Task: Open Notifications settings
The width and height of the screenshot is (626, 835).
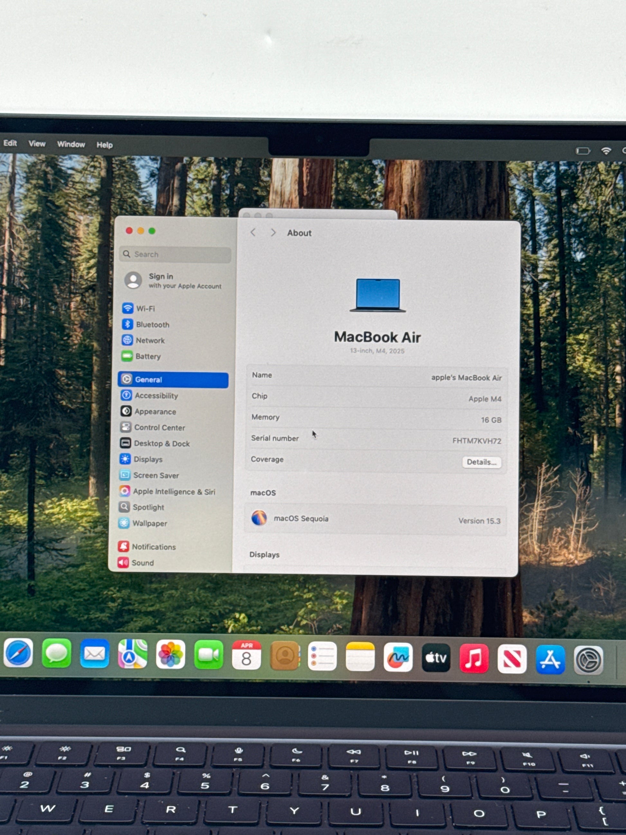Action: [153, 547]
